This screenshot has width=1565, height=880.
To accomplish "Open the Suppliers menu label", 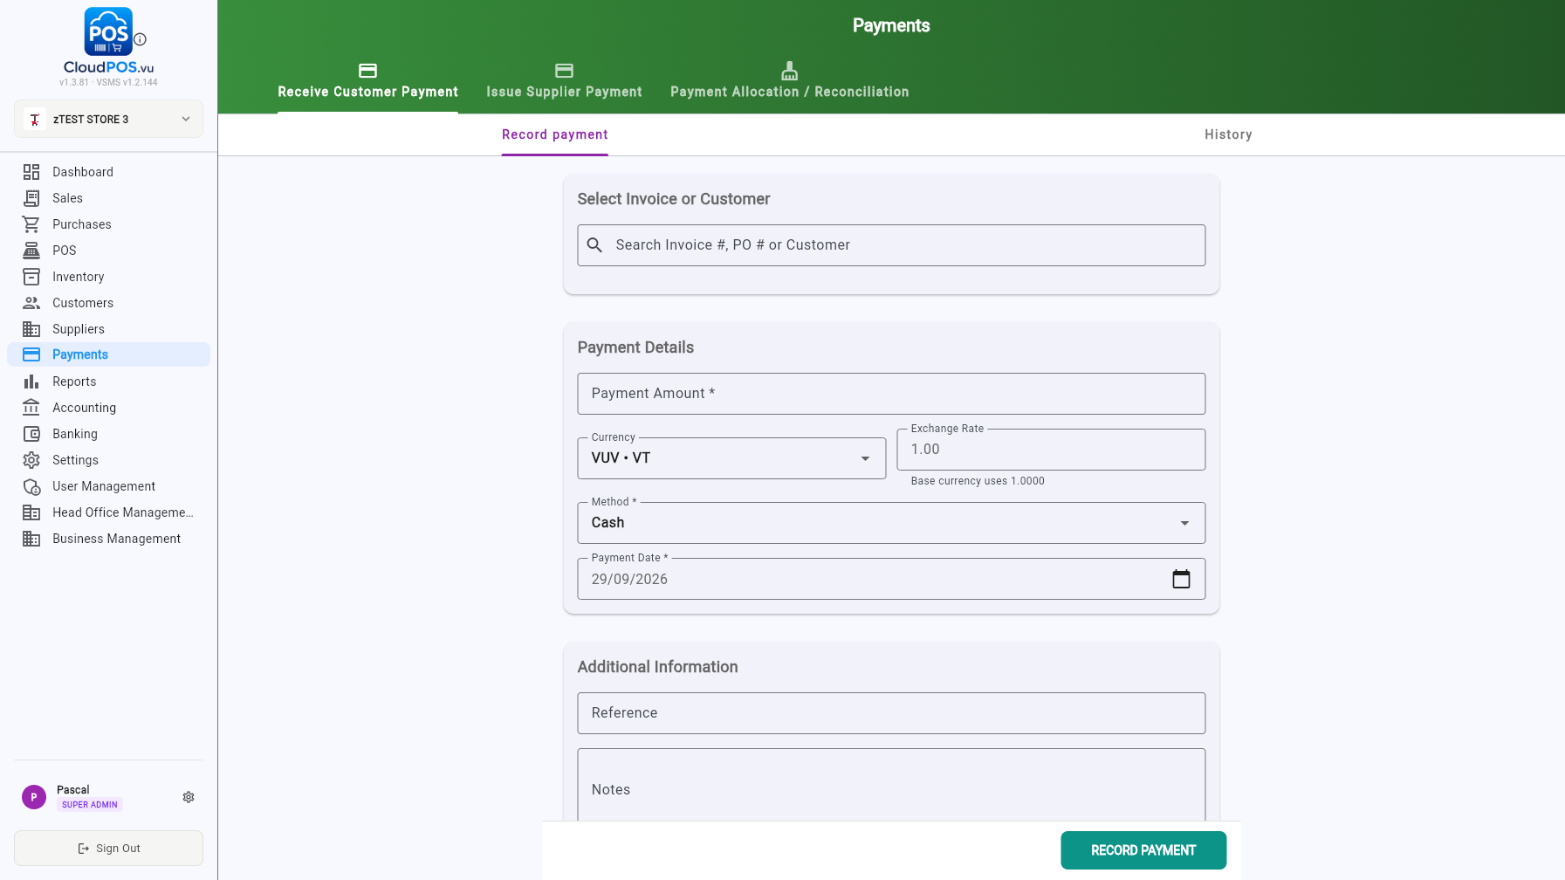I will [79, 329].
